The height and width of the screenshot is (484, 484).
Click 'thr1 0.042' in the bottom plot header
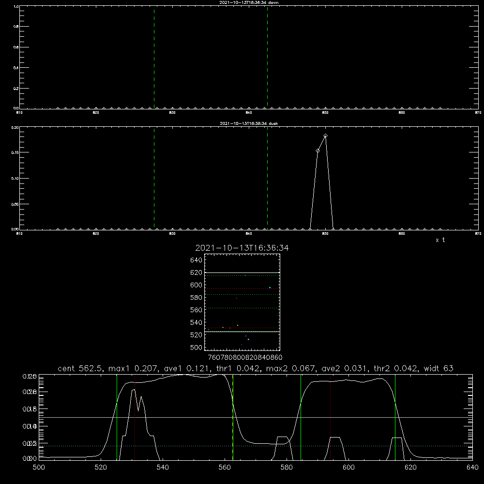pos(240,368)
